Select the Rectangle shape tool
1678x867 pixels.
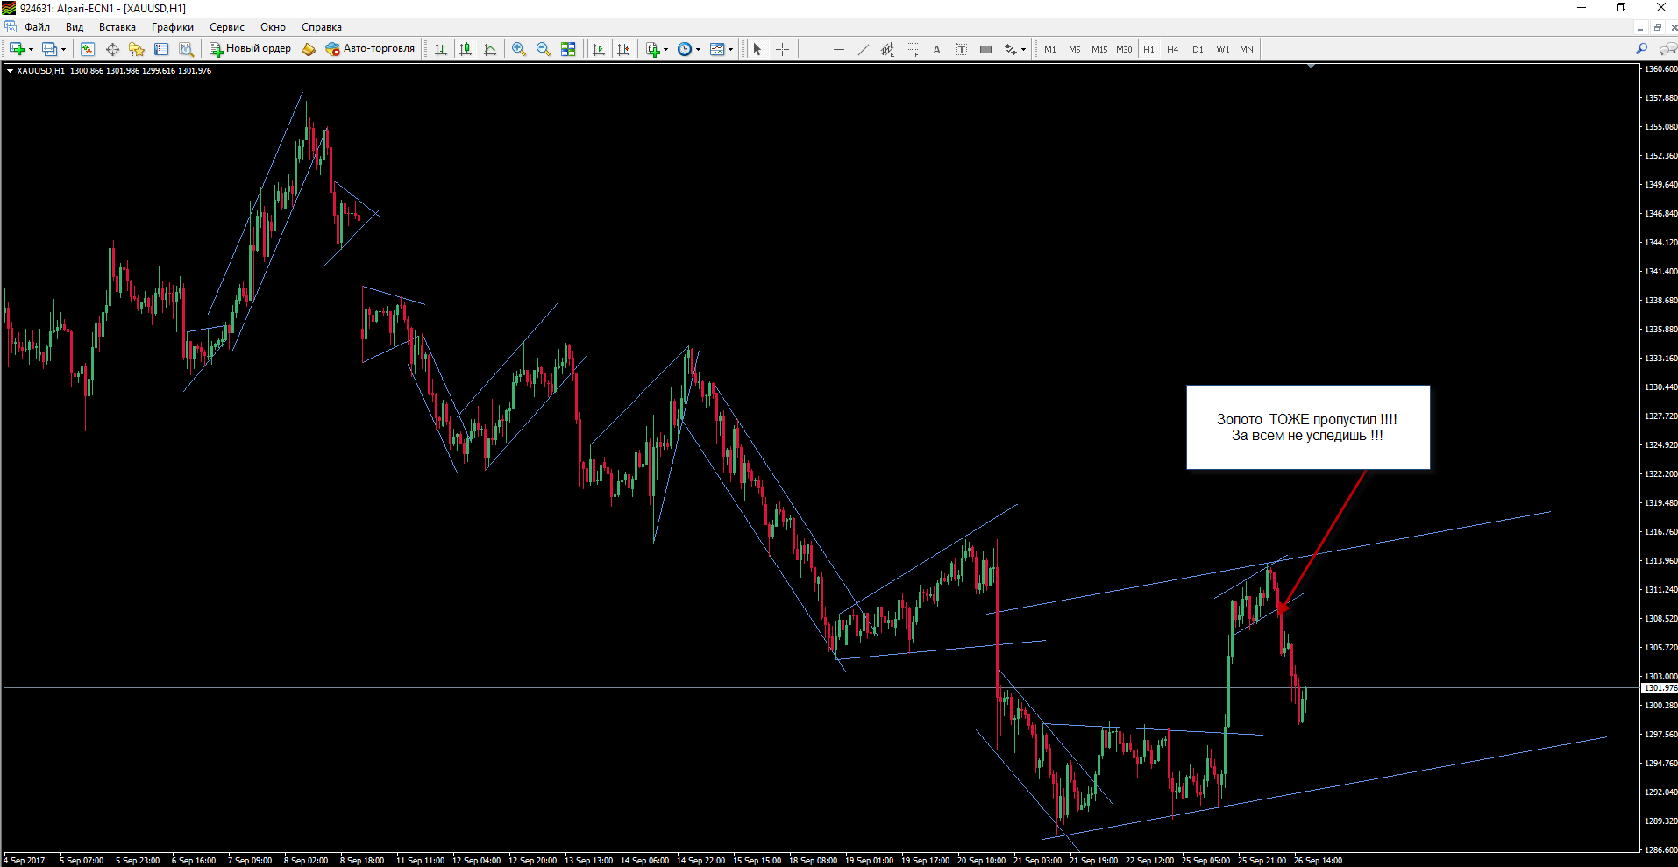[985, 49]
